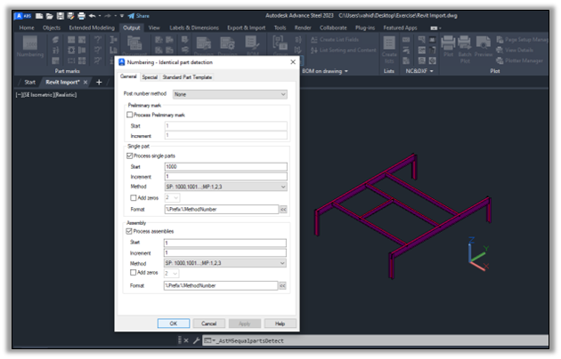
Task: Click List Sorting and Content
Action: [344, 50]
